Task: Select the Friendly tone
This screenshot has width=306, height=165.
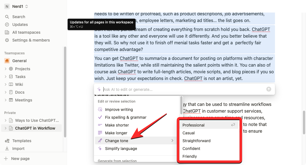Action: [209, 156]
